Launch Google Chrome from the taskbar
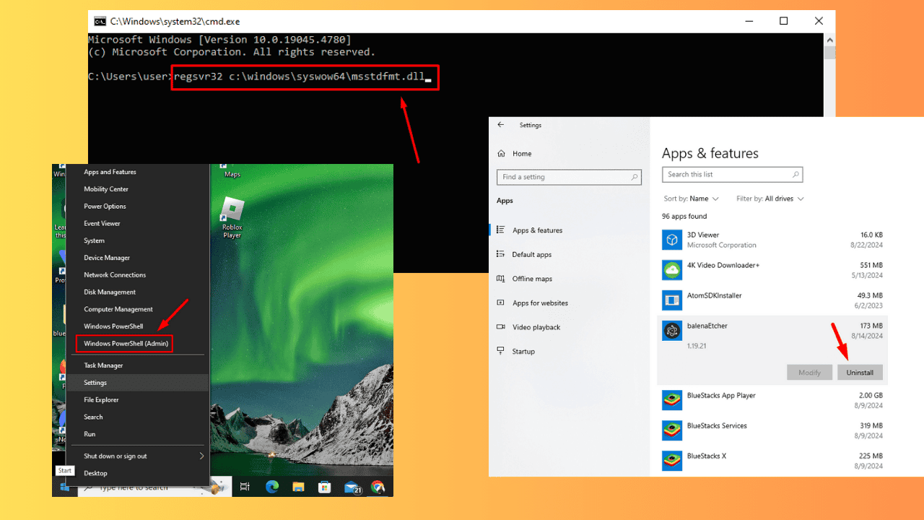The height and width of the screenshot is (520, 924). pos(378,487)
